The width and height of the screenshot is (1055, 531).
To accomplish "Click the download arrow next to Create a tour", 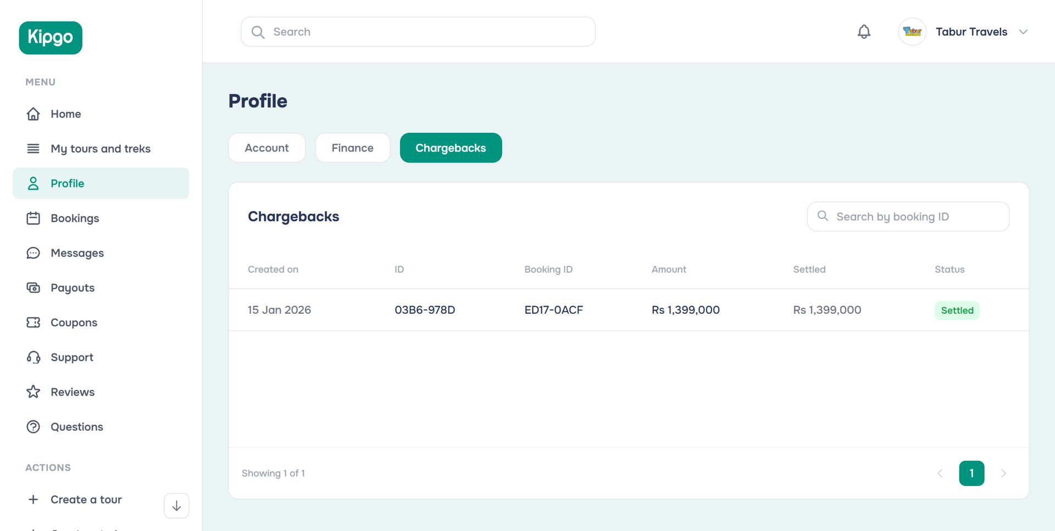I will point(176,505).
